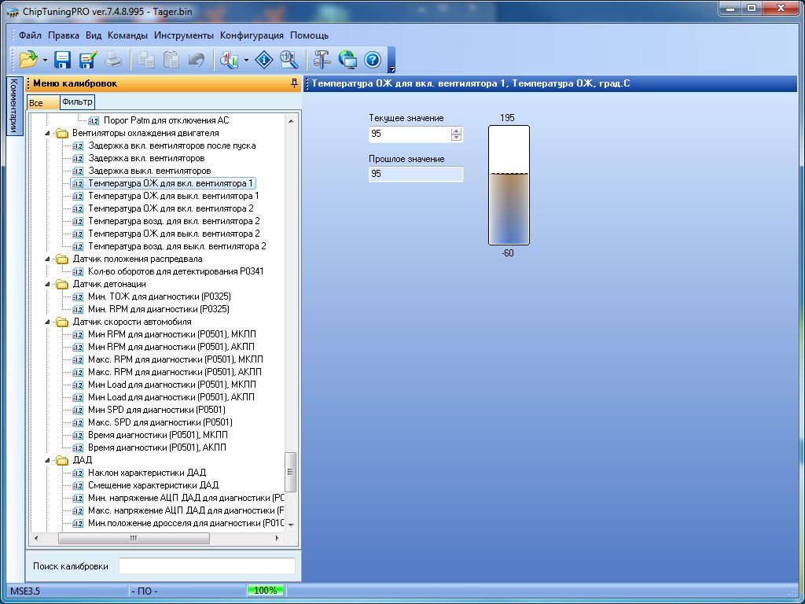This screenshot has height=604, width=805.
Task: Click the blue diamond info icon
Action: 265,59
